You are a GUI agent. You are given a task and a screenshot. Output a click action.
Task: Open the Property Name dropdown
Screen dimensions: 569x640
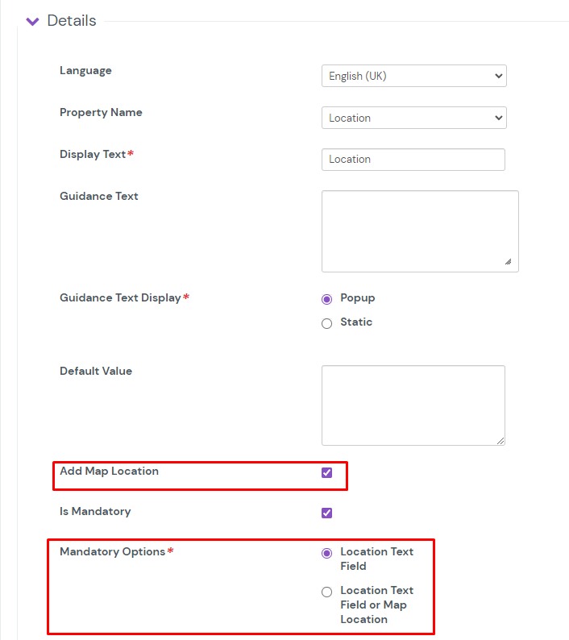click(413, 118)
